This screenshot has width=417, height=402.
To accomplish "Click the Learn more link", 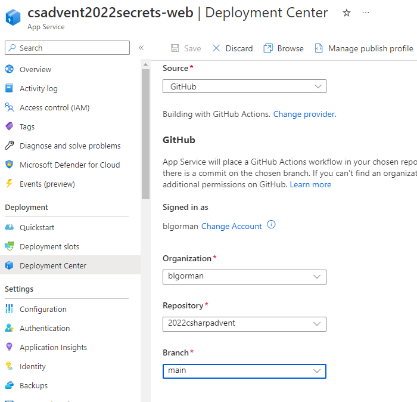I will tap(310, 184).
